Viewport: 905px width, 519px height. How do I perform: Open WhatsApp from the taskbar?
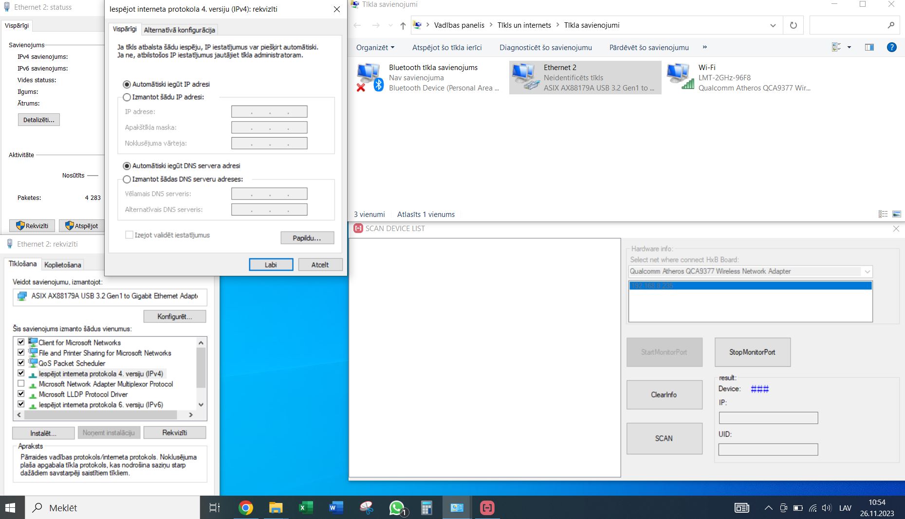pos(397,508)
